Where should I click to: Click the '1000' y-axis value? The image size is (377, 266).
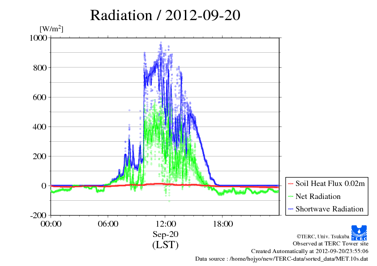point(38,38)
